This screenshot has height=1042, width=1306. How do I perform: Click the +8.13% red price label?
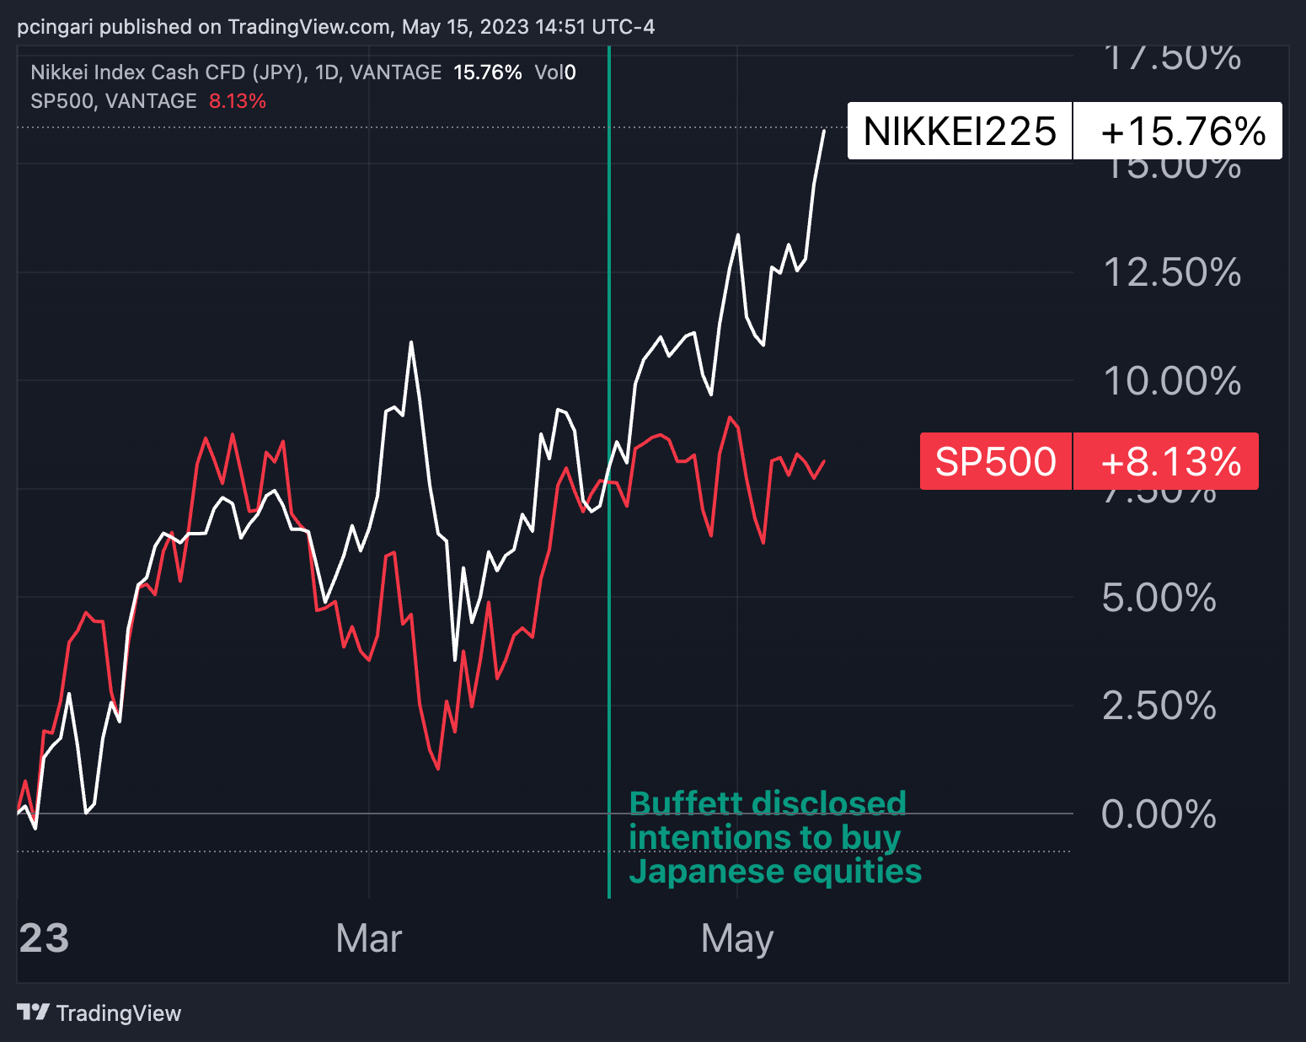coord(1166,461)
